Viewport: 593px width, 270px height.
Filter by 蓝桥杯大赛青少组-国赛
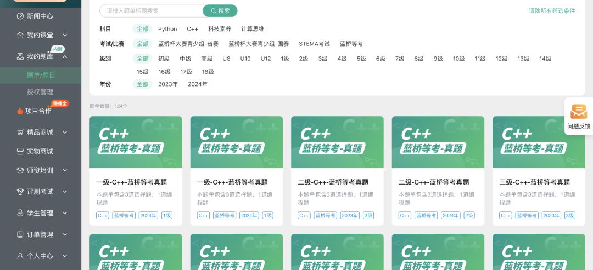(259, 44)
